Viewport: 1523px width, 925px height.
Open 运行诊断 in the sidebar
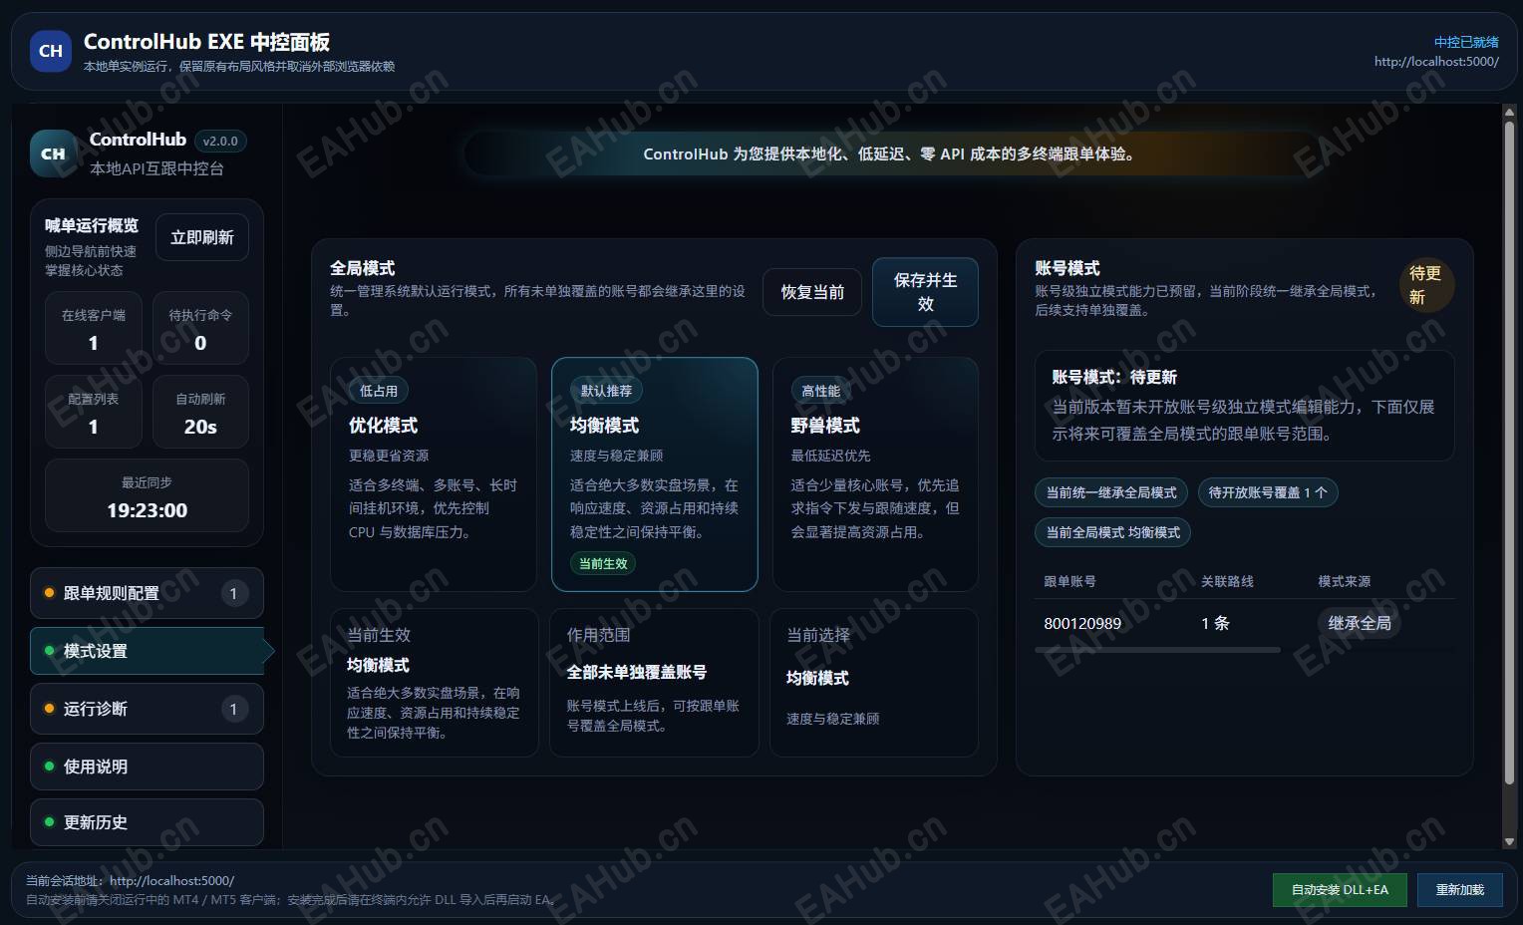pyautogui.click(x=147, y=709)
